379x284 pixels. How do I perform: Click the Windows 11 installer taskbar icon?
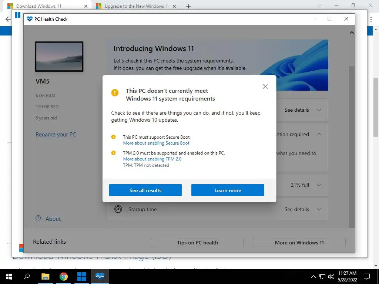tap(82, 277)
